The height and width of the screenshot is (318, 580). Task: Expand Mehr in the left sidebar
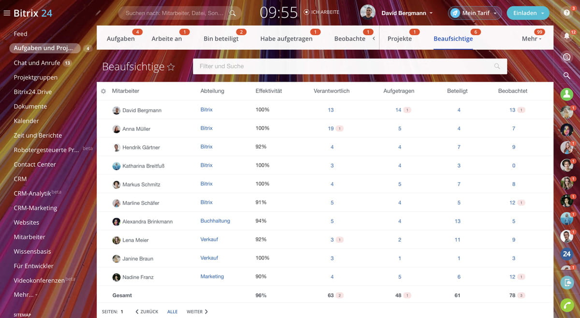(x=25, y=294)
